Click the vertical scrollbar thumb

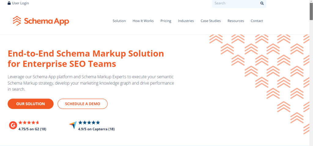311,11
